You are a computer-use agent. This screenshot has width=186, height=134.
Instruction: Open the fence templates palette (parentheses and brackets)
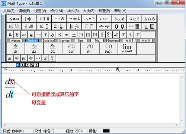click(x=14, y=26)
